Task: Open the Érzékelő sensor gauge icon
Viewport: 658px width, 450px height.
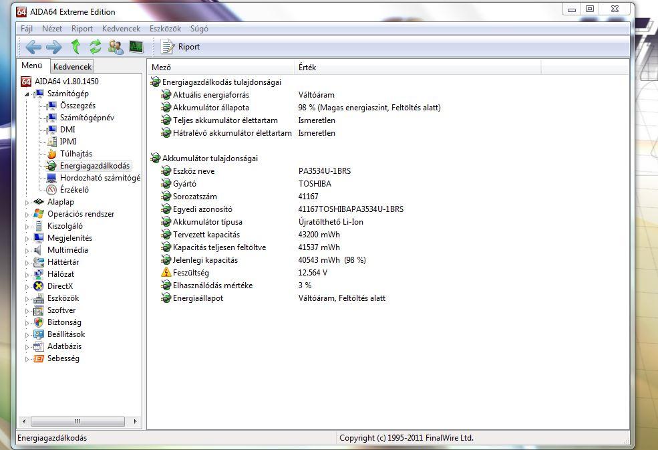Action: 51,190
